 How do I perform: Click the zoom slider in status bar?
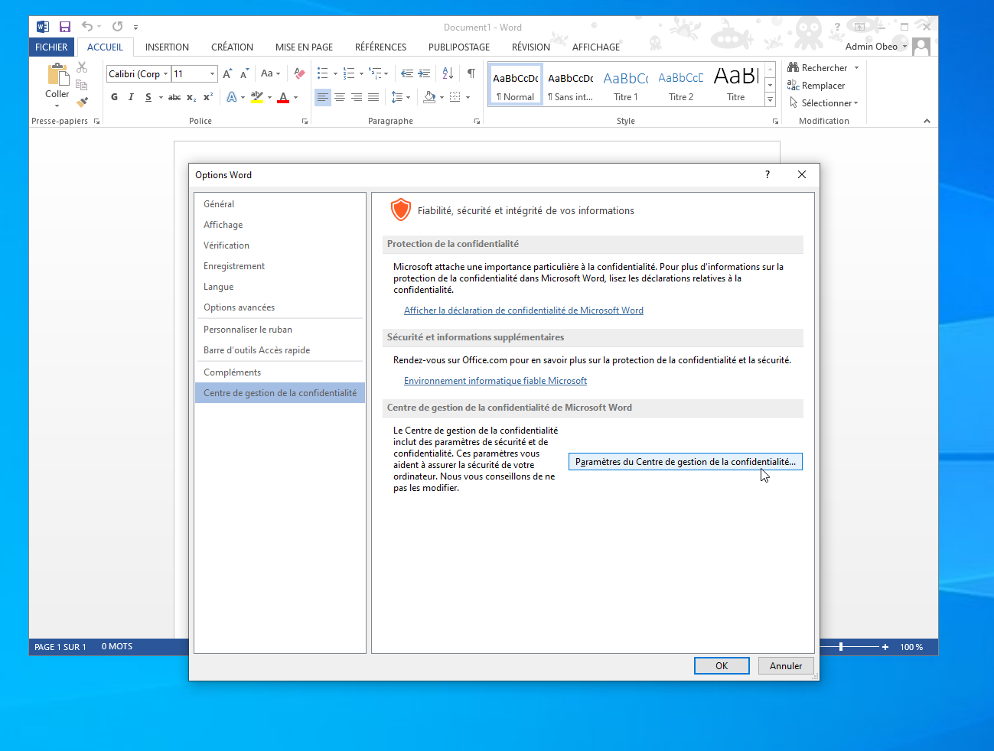tap(841, 647)
